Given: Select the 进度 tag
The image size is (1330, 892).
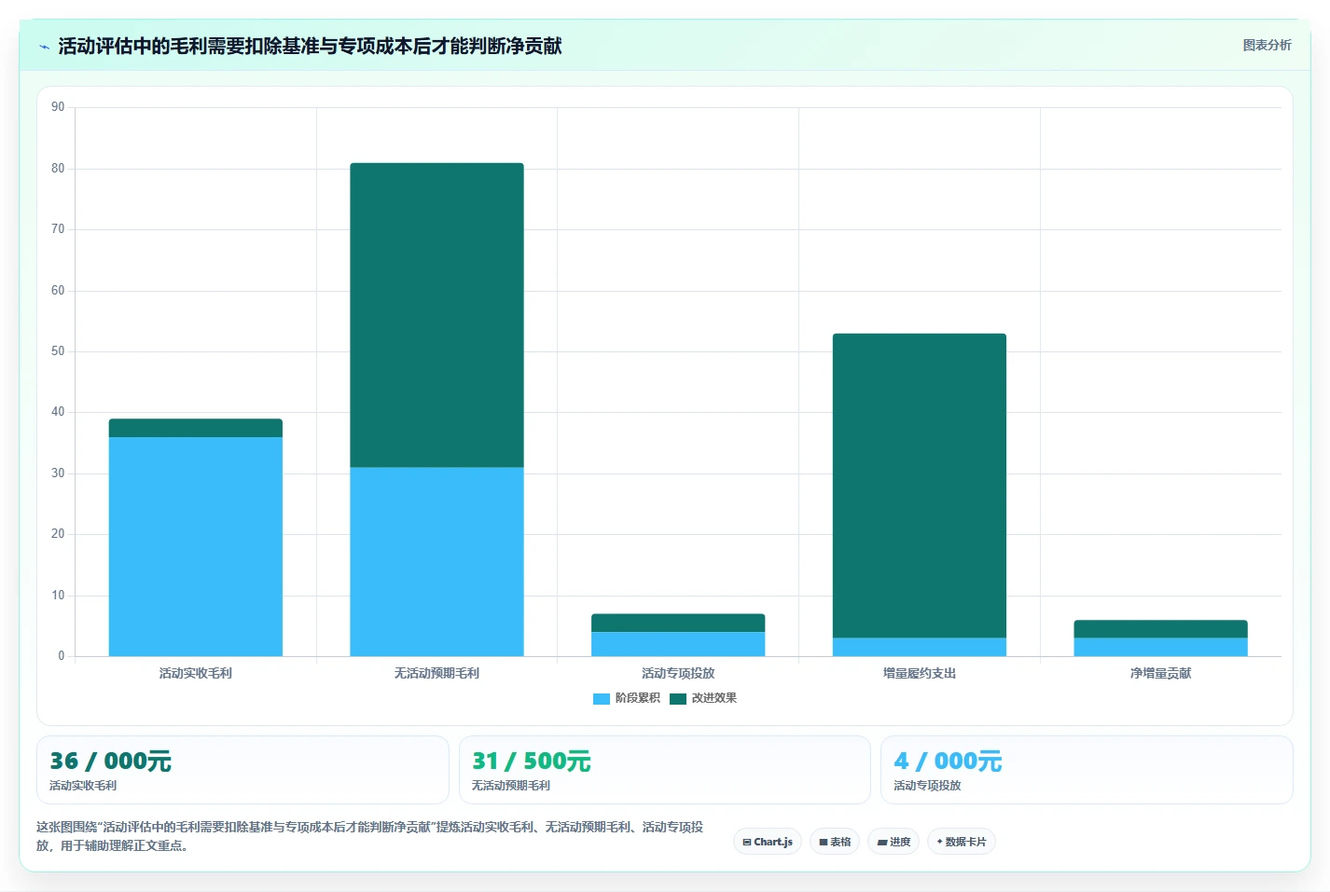Looking at the screenshot, I should tap(894, 842).
